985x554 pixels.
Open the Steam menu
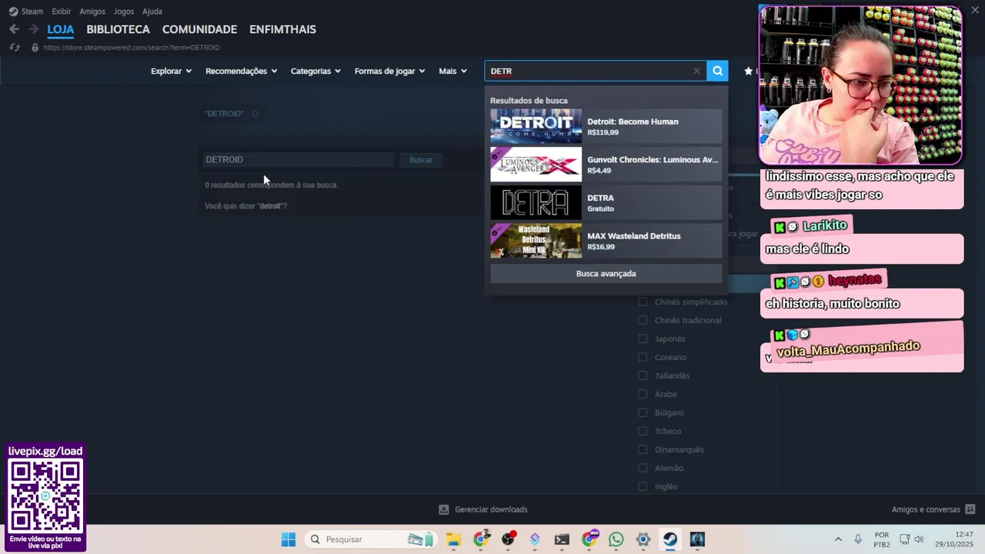(26, 12)
